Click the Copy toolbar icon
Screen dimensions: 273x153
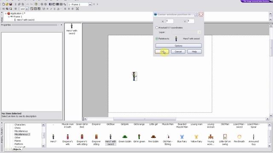point(19,4)
